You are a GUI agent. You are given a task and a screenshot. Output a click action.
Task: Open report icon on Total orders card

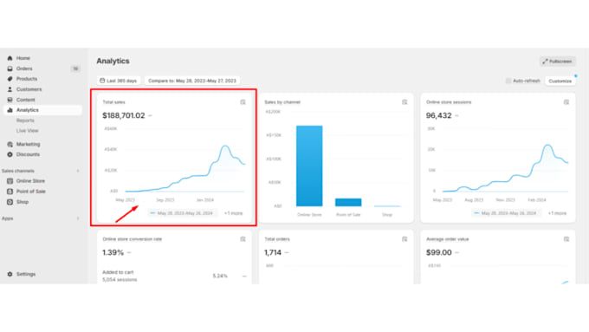405,239
